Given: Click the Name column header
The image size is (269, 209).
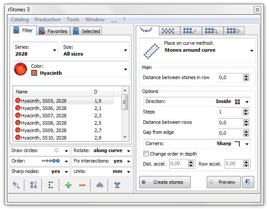Looking at the screenshot, I should 53,92.
